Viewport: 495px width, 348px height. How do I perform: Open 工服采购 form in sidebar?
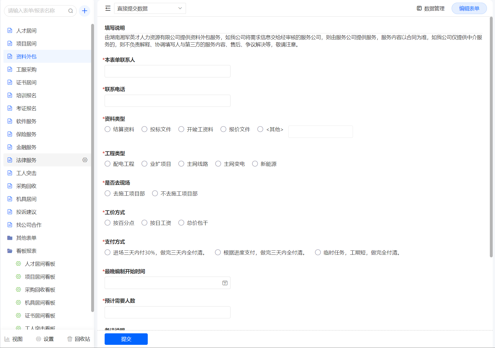coord(26,69)
